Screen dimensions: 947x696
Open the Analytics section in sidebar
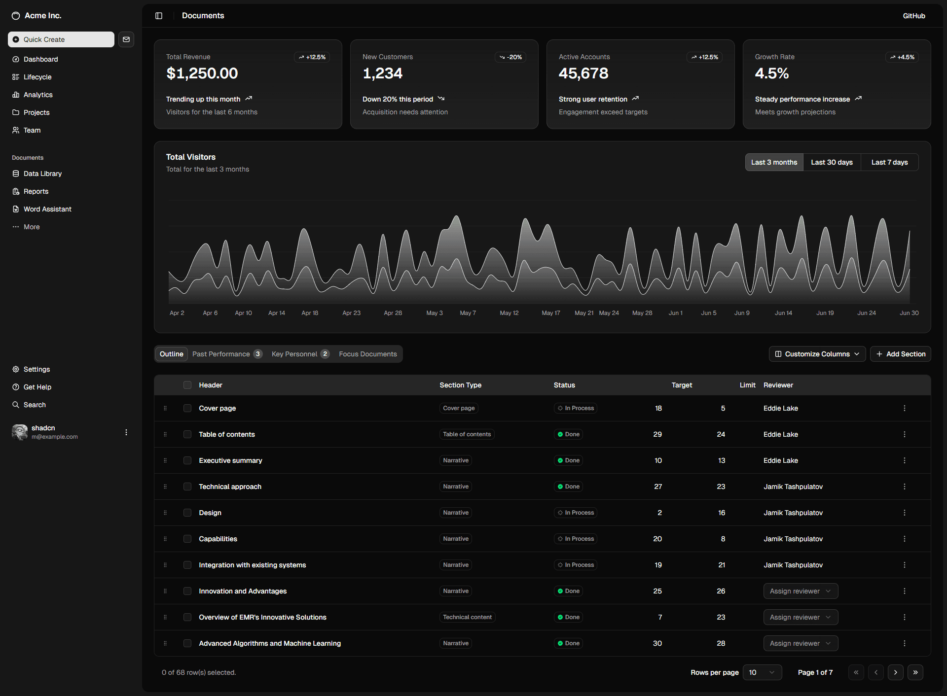[x=37, y=95]
